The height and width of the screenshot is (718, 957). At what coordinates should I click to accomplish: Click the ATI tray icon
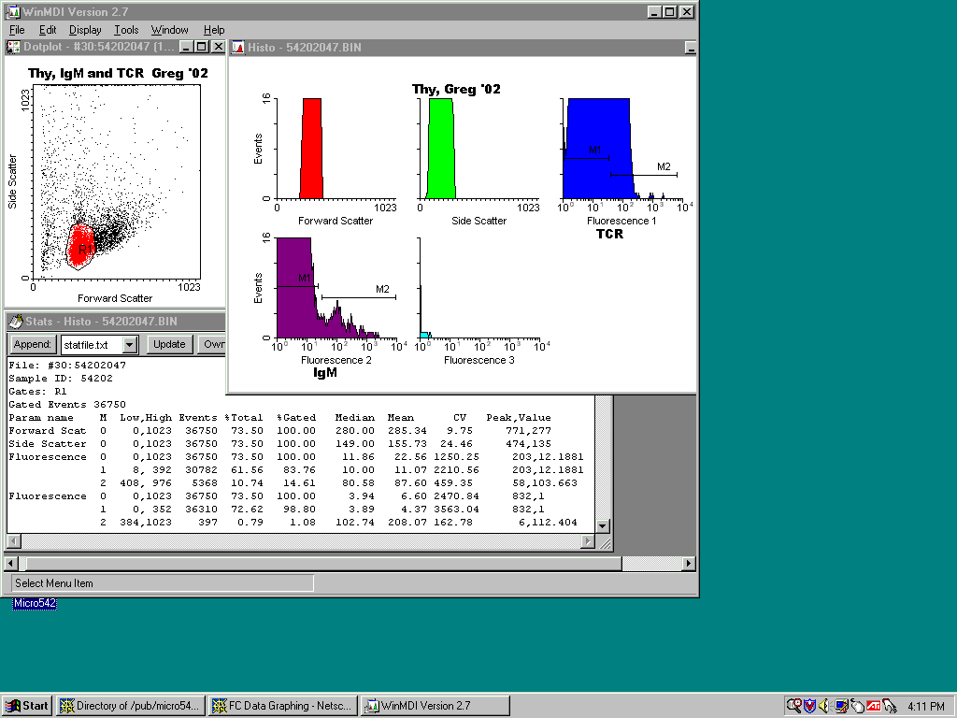coord(873,706)
